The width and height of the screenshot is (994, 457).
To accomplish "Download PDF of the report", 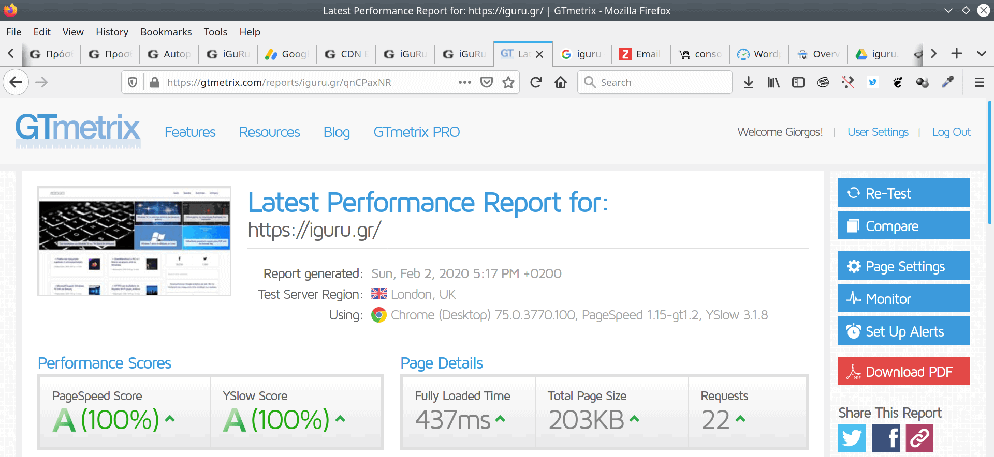I will (x=904, y=371).
